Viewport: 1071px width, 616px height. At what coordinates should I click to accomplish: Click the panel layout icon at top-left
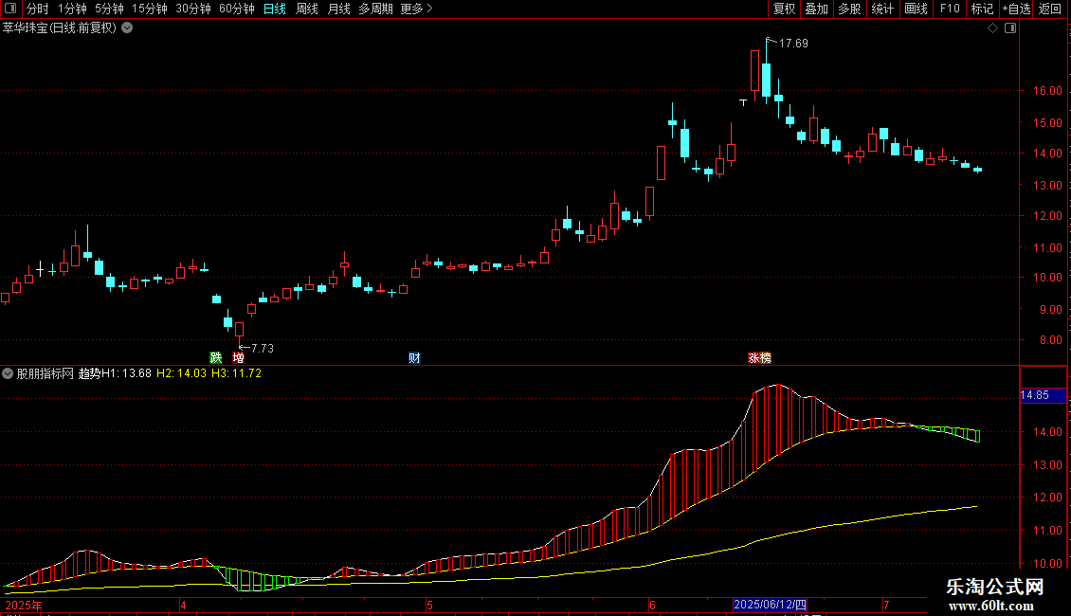(x=10, y=9)
